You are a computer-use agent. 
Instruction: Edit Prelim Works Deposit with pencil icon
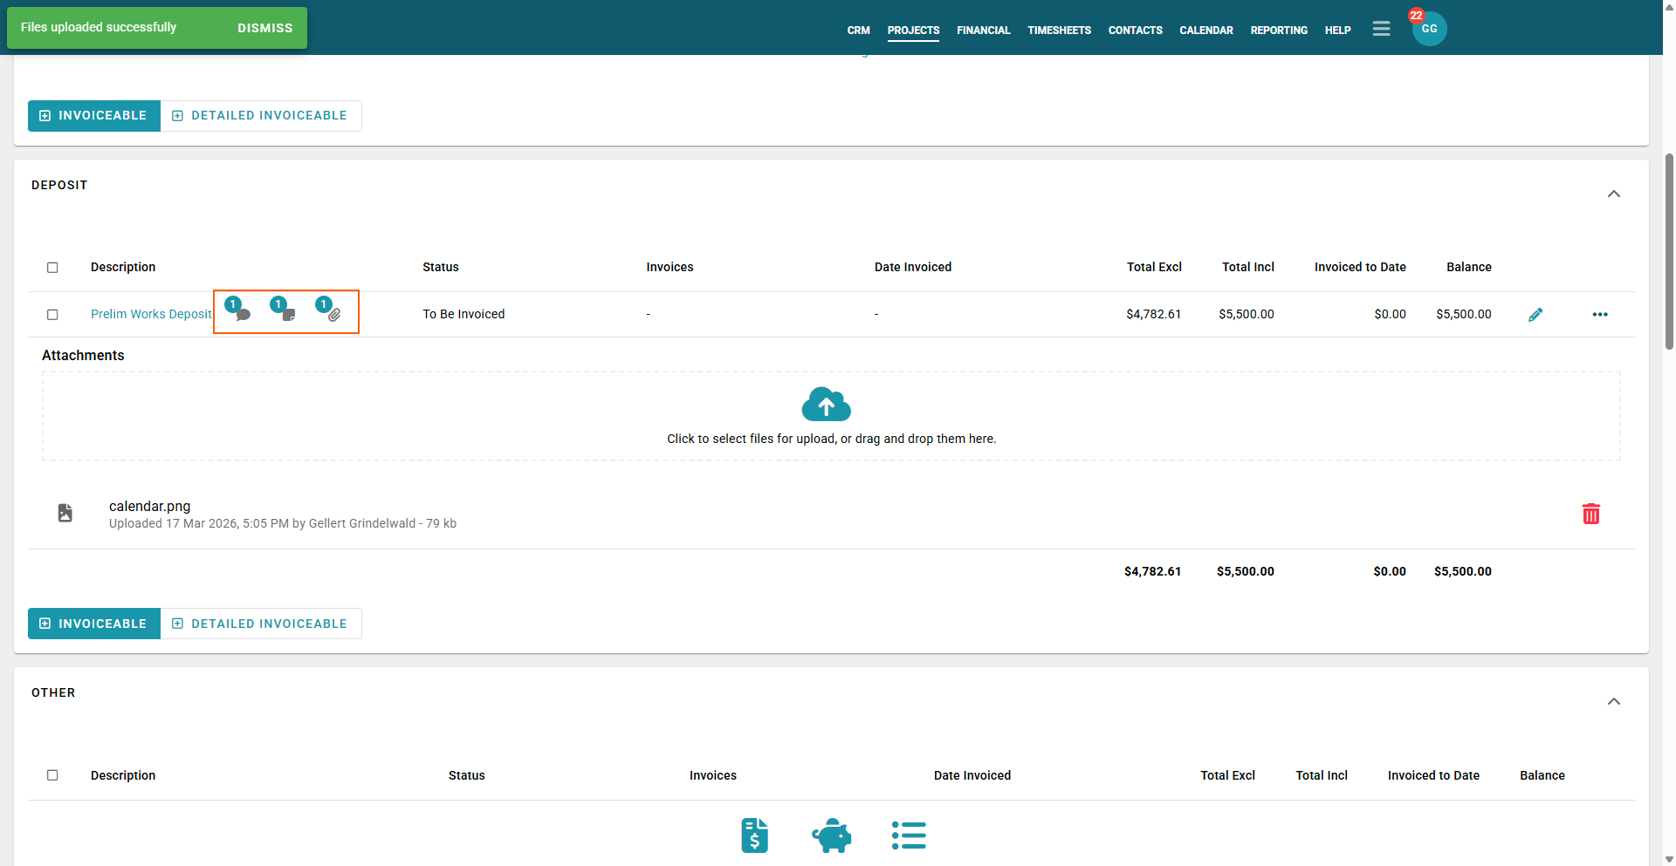[x=1535, y=315]
